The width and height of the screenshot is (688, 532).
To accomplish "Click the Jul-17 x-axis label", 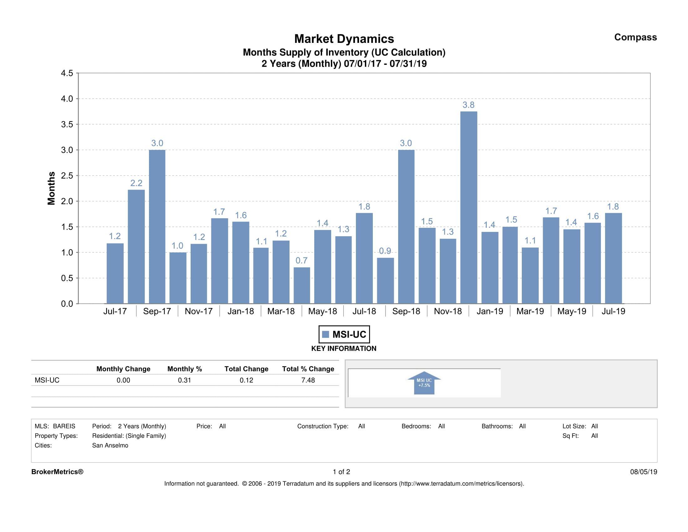I will point(115,311).
